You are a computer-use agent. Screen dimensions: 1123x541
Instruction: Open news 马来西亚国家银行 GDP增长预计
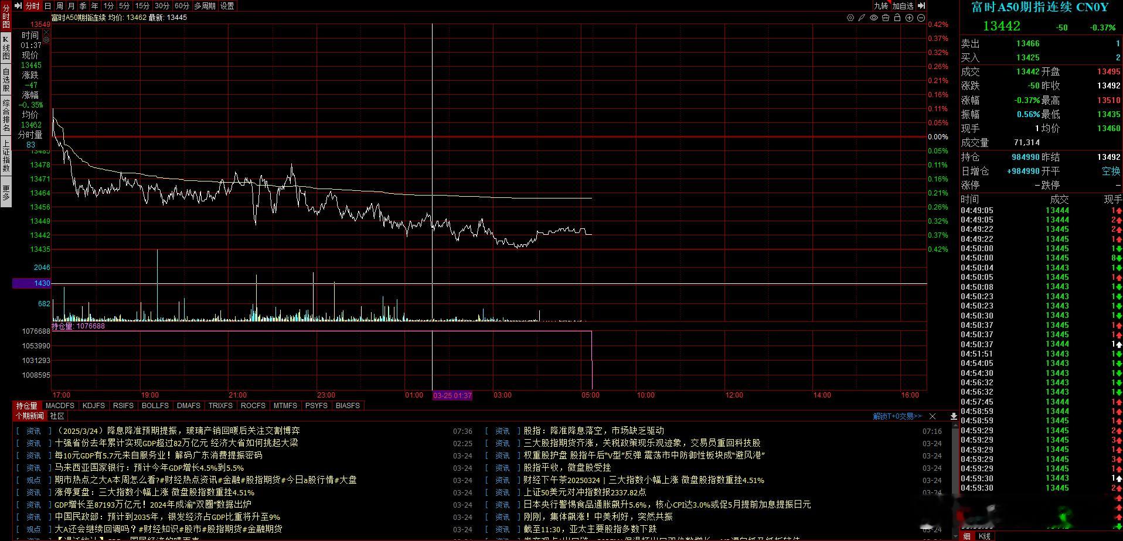[149, 468]
